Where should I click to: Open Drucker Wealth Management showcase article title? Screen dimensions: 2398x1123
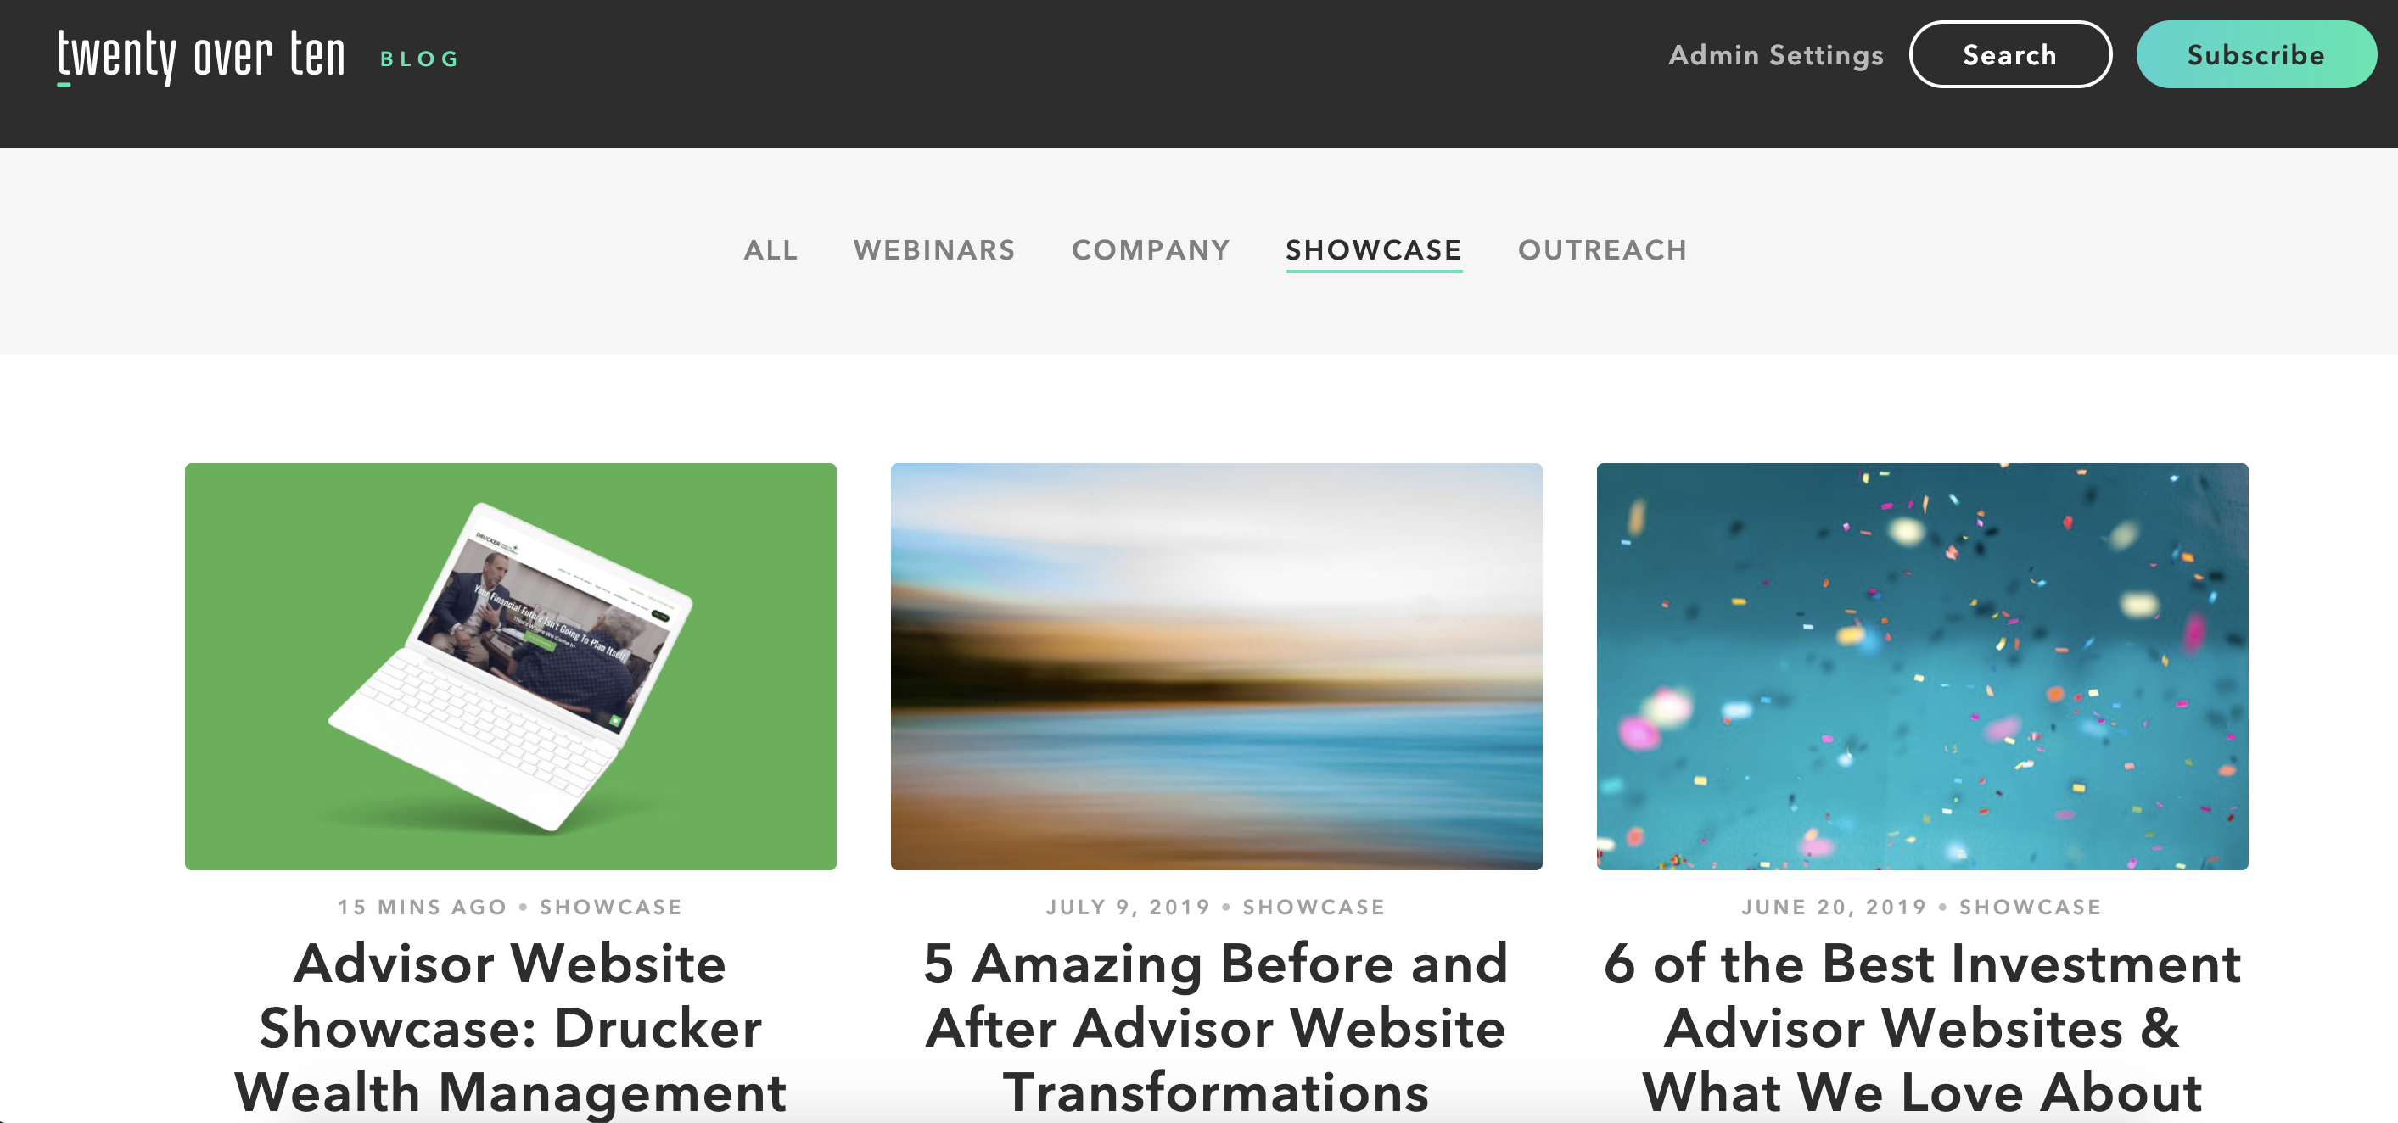pos(510,1027)
